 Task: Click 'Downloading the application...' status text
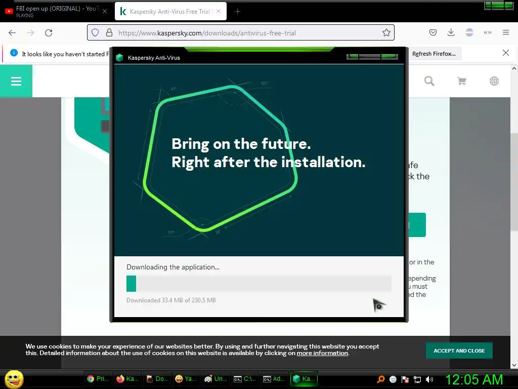(x=173, y=267)
